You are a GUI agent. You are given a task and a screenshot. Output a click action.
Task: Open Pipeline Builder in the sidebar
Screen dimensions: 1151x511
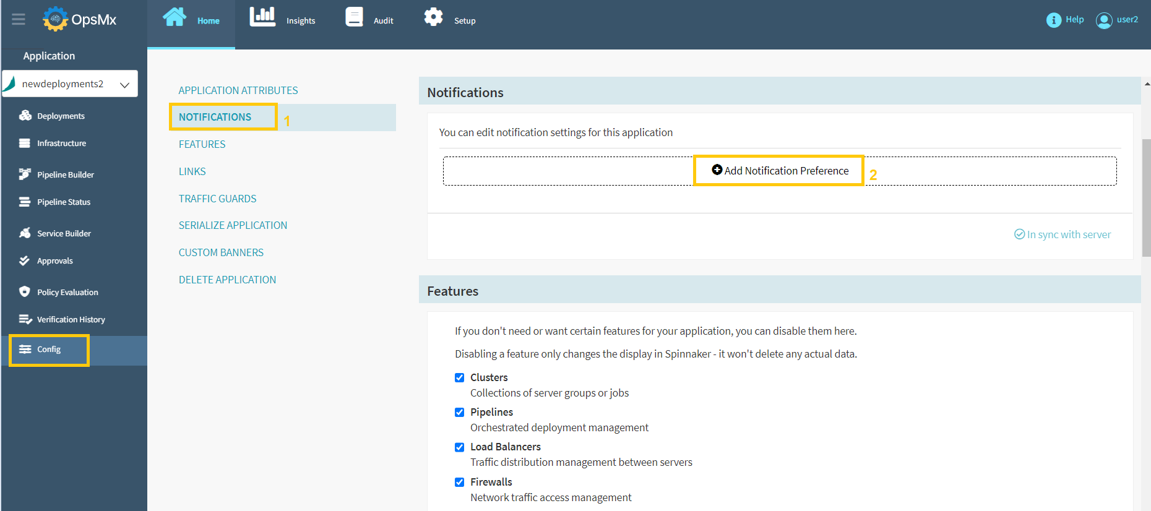pyautogui.click(x=65, y=174)
